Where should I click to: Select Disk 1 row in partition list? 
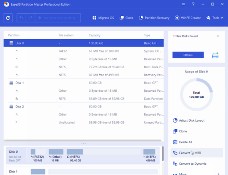coord(84,83)
